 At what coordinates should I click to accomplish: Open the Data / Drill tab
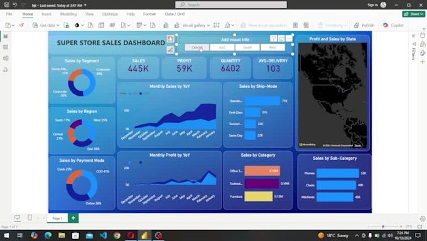(175, 14)
